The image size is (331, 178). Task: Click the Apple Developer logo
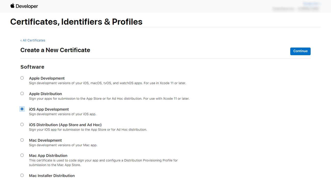pos(24,6)
